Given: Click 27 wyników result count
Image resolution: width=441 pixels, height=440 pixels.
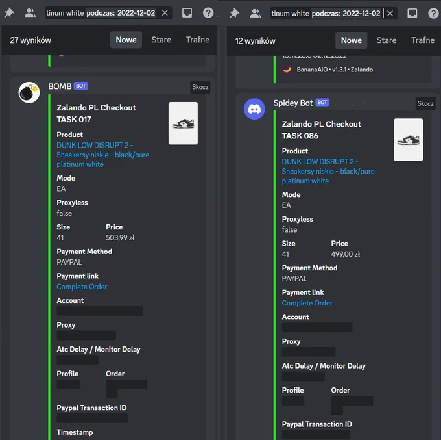Looking at the screenshot, I should pyautogui.click(x=30, y=40).
